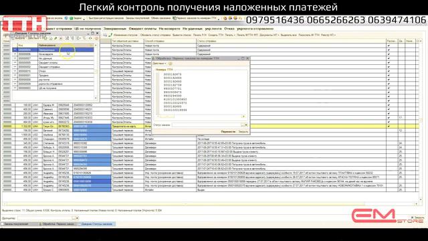
Task: Select Продано row in Статусы заказов list
Action: pos(53,76)
